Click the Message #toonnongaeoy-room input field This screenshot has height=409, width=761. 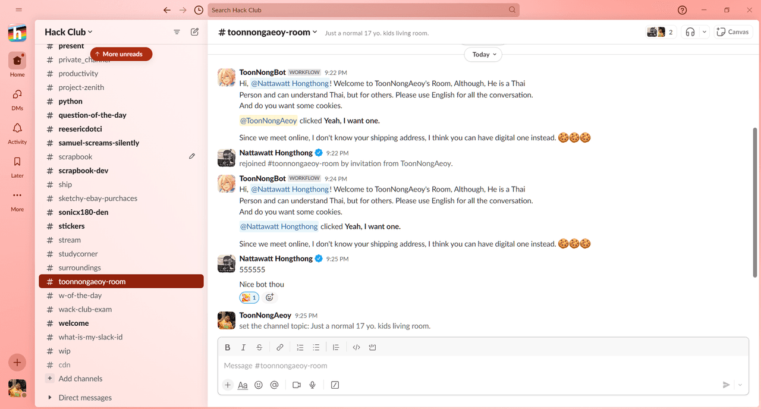476,366
